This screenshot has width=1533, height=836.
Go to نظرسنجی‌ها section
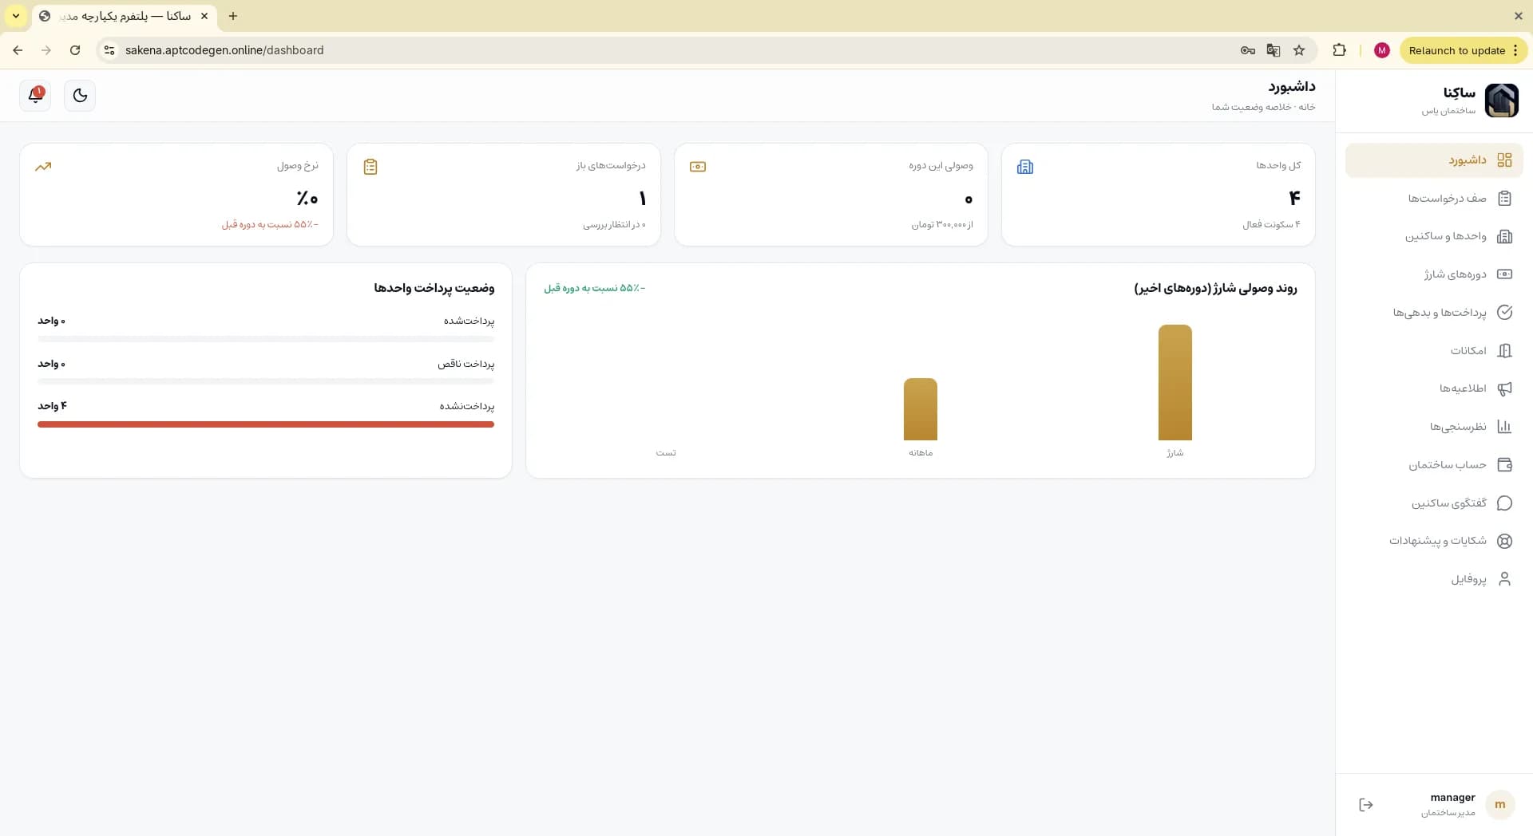(x=1434, y=427)
